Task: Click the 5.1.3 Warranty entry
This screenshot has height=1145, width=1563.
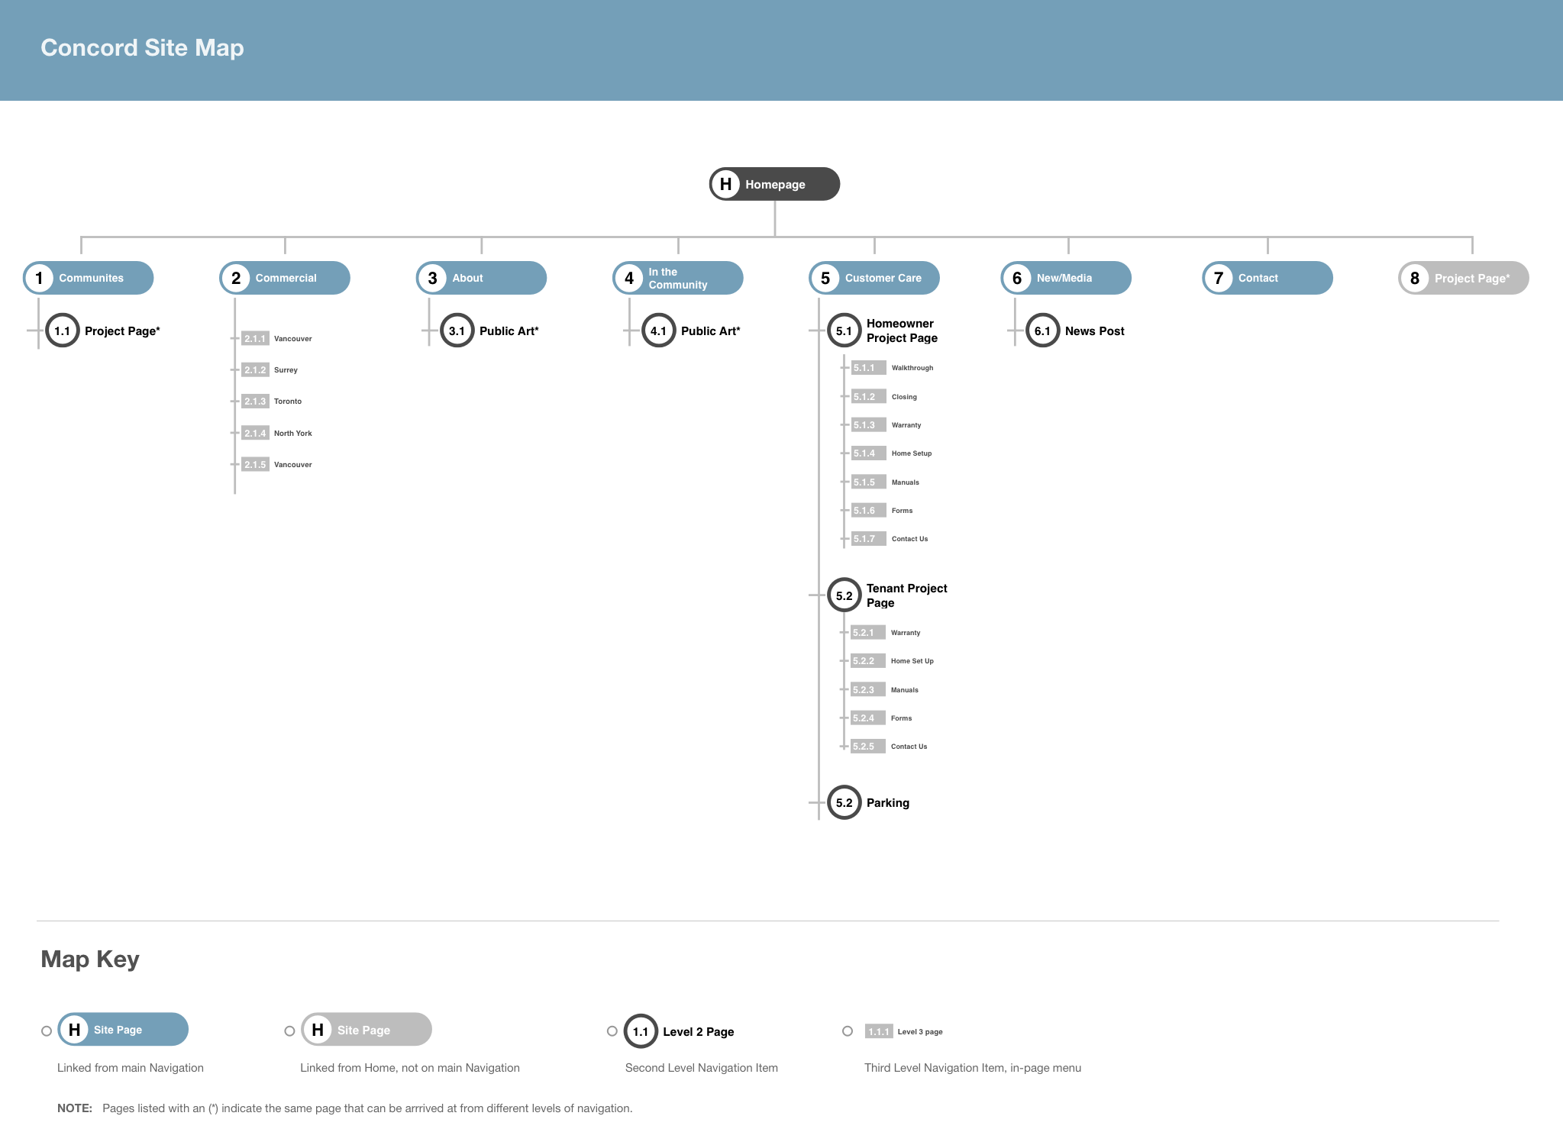Action: [x=886, y=424]
